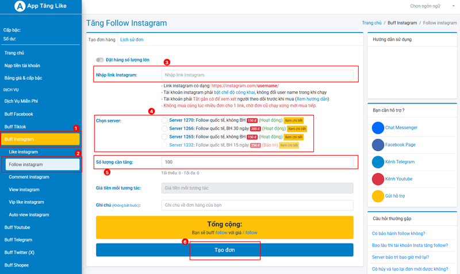The height and width of the screenshot is (274, 460).
Task: Toggle the Đặt hàng số lượng lớn switch
Action: tap(99, 60)
